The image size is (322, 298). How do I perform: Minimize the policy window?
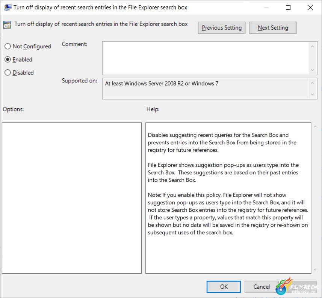coord(266,7)
